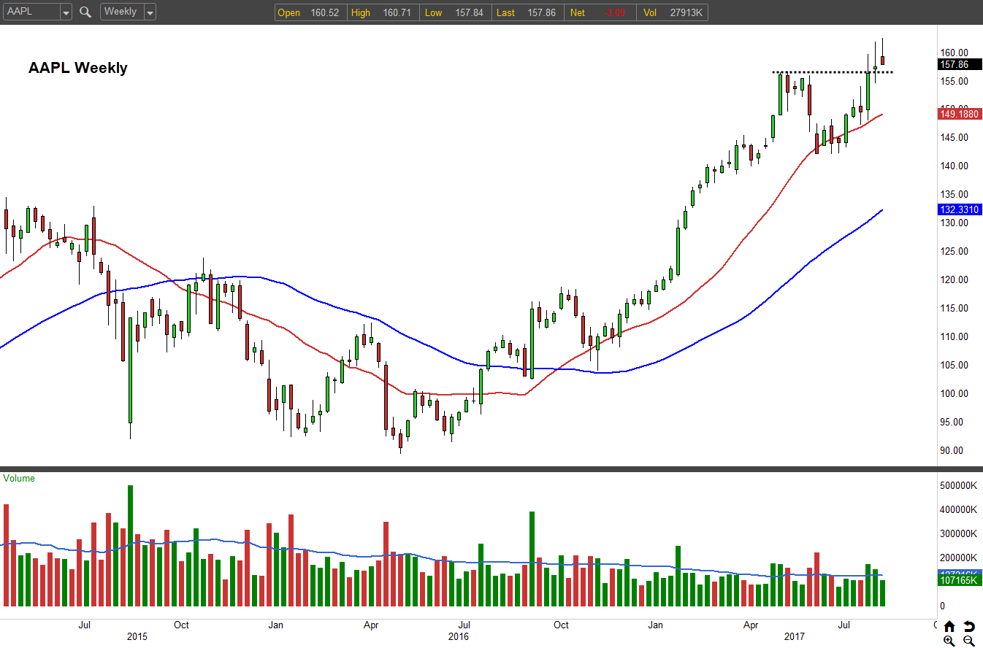This screenshot has width=983, height=648.
Task: Click the Vol 27913K quote field
Action: point(673,12)
